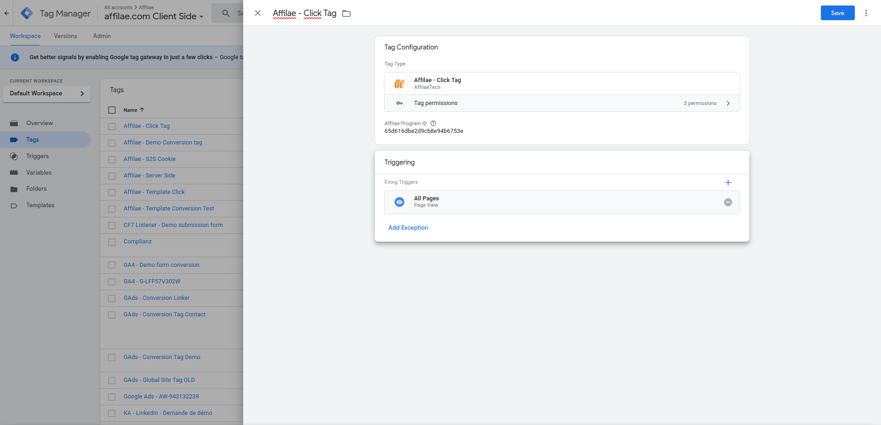Screen dimensions: 881x425
Task: Close the tag editor panel
Action: 258,13
